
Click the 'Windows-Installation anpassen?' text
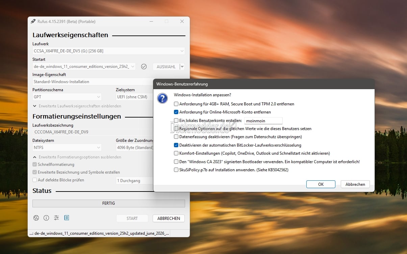203,95
